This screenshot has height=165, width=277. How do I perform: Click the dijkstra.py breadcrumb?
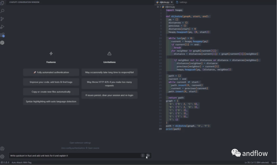coord(168,7)
